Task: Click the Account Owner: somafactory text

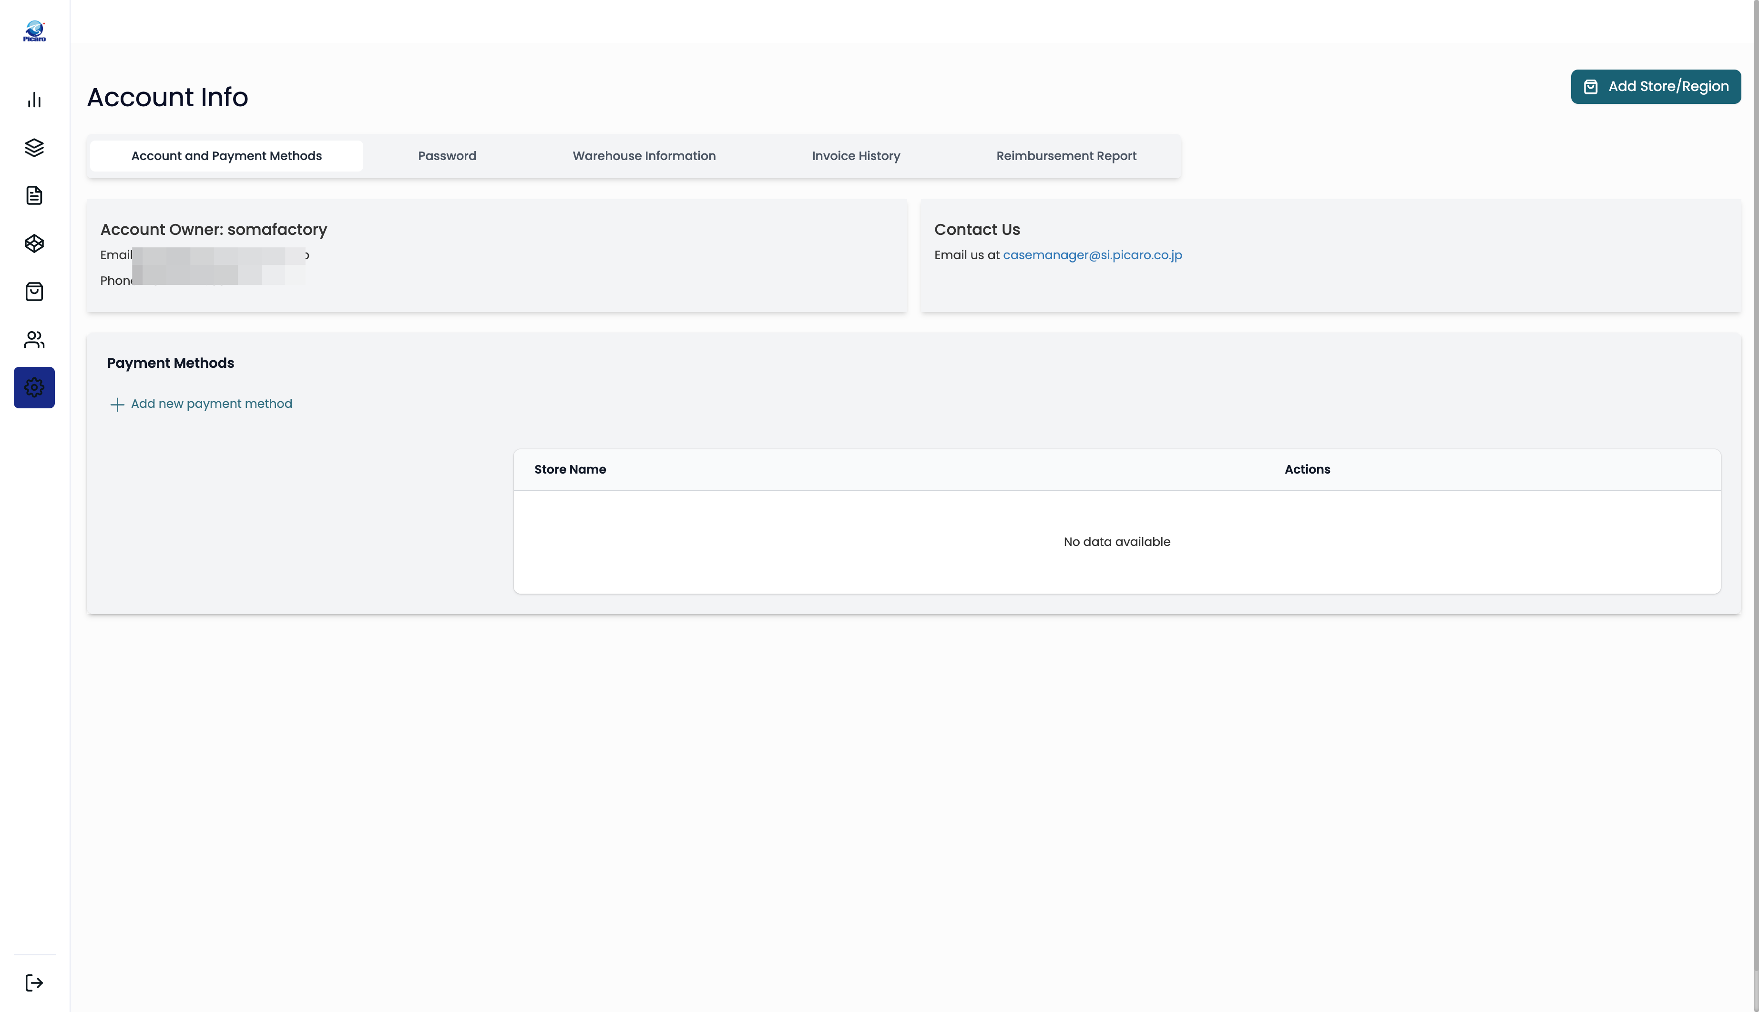Action: pyautogui.click(x=214, y=229)
